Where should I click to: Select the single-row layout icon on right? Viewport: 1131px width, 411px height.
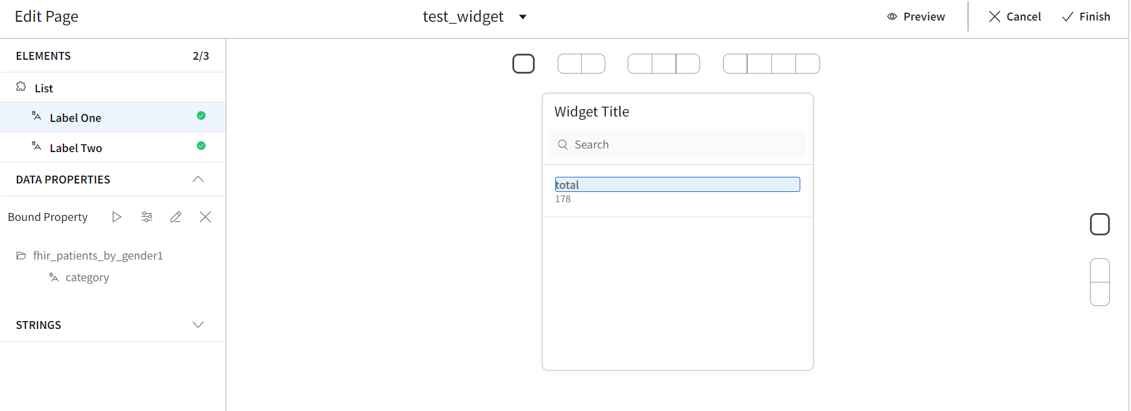pyautogui.click(x=1100, y=225)
